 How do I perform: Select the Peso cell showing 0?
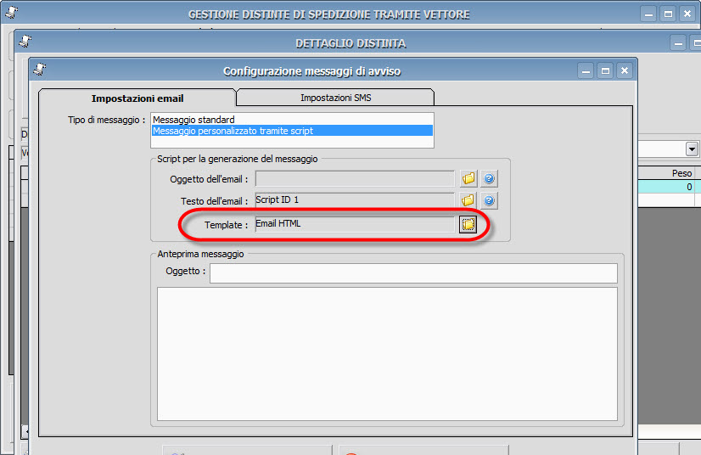(669, 187)
